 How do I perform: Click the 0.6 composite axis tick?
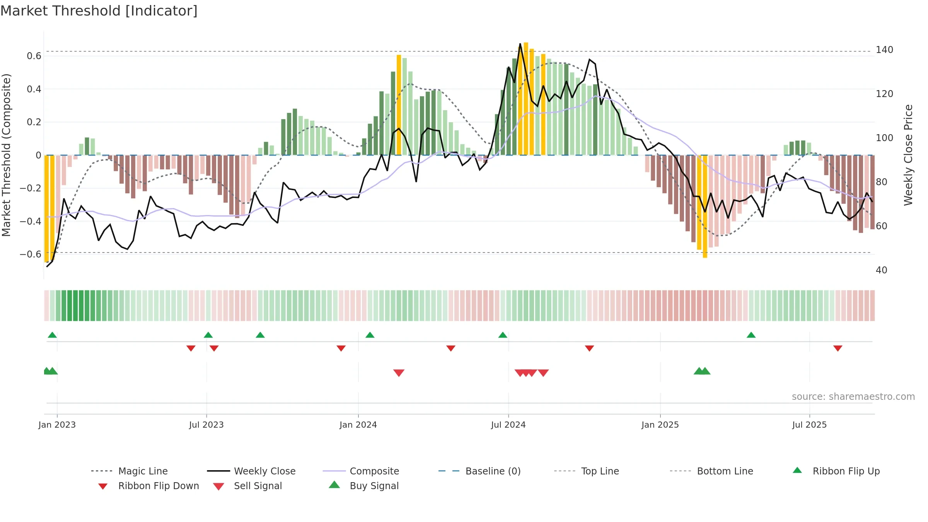34,56
